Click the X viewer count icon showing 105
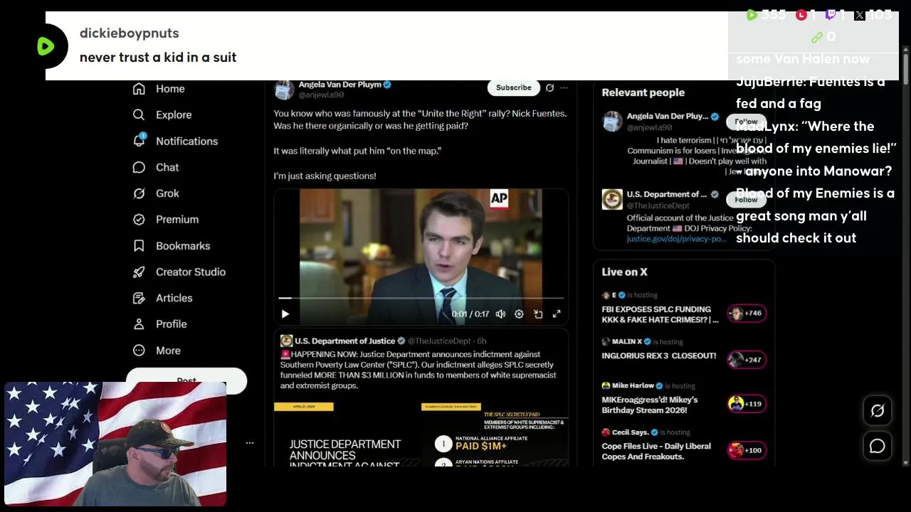The image size is (911, 512). [860, 15]
